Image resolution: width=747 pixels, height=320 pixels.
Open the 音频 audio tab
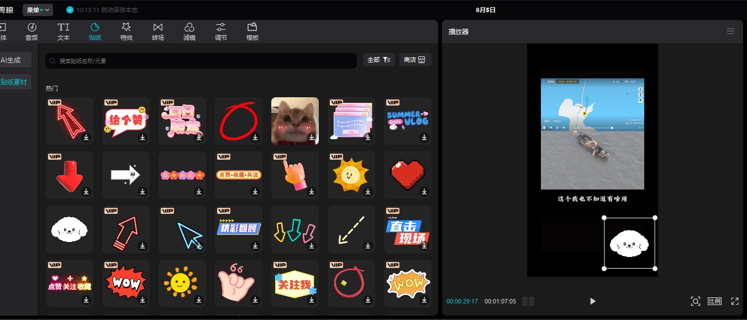(31, 32)
